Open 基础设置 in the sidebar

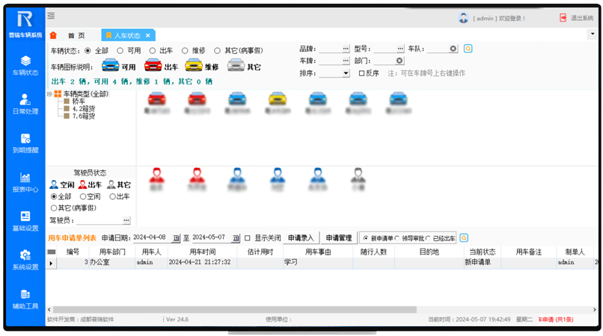click(x=25, y=221)
